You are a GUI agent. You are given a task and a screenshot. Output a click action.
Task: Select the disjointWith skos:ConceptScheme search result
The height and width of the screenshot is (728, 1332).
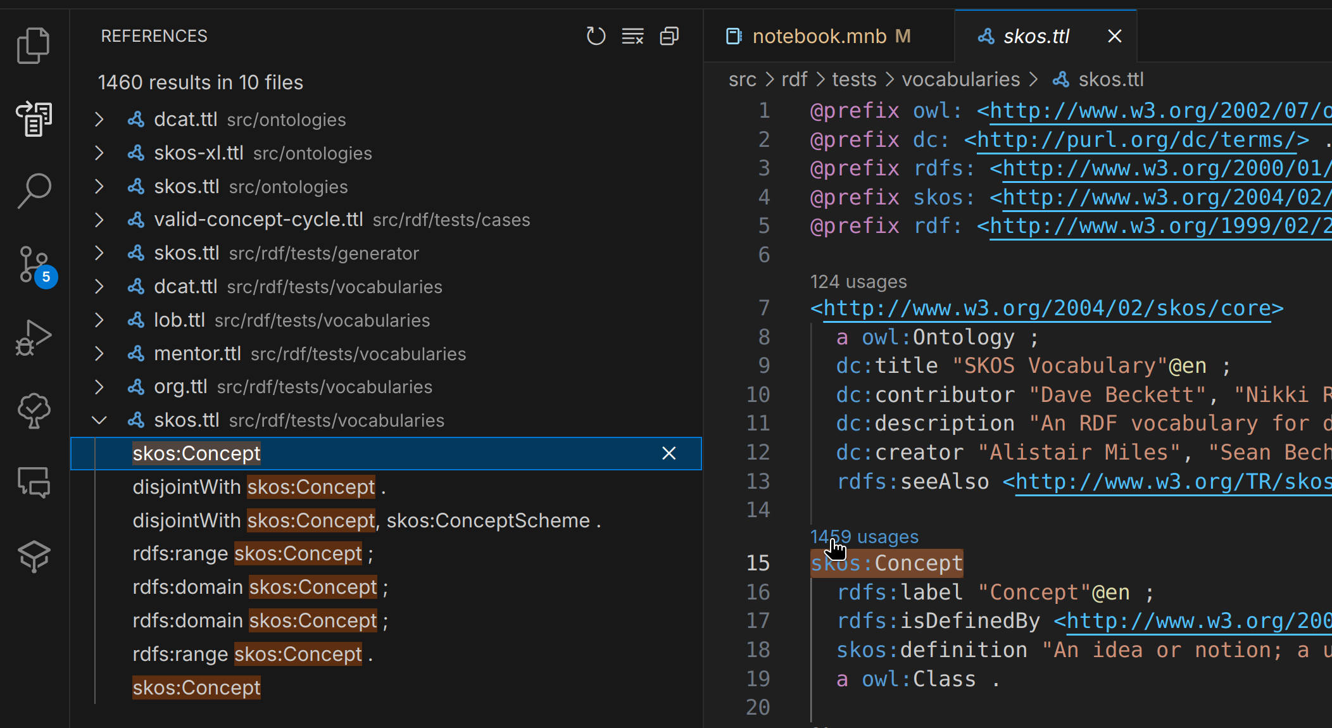click(366, 520)
